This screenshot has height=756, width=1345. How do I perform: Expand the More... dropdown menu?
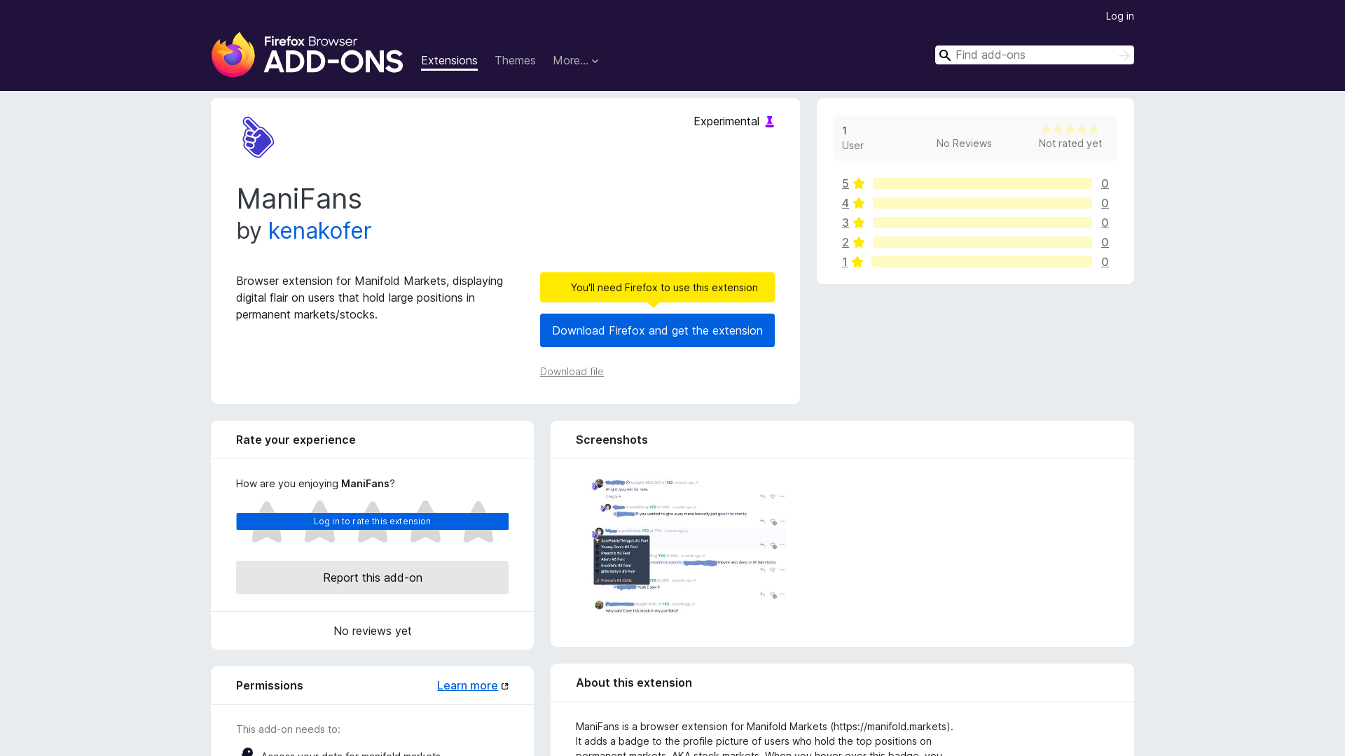576,61
